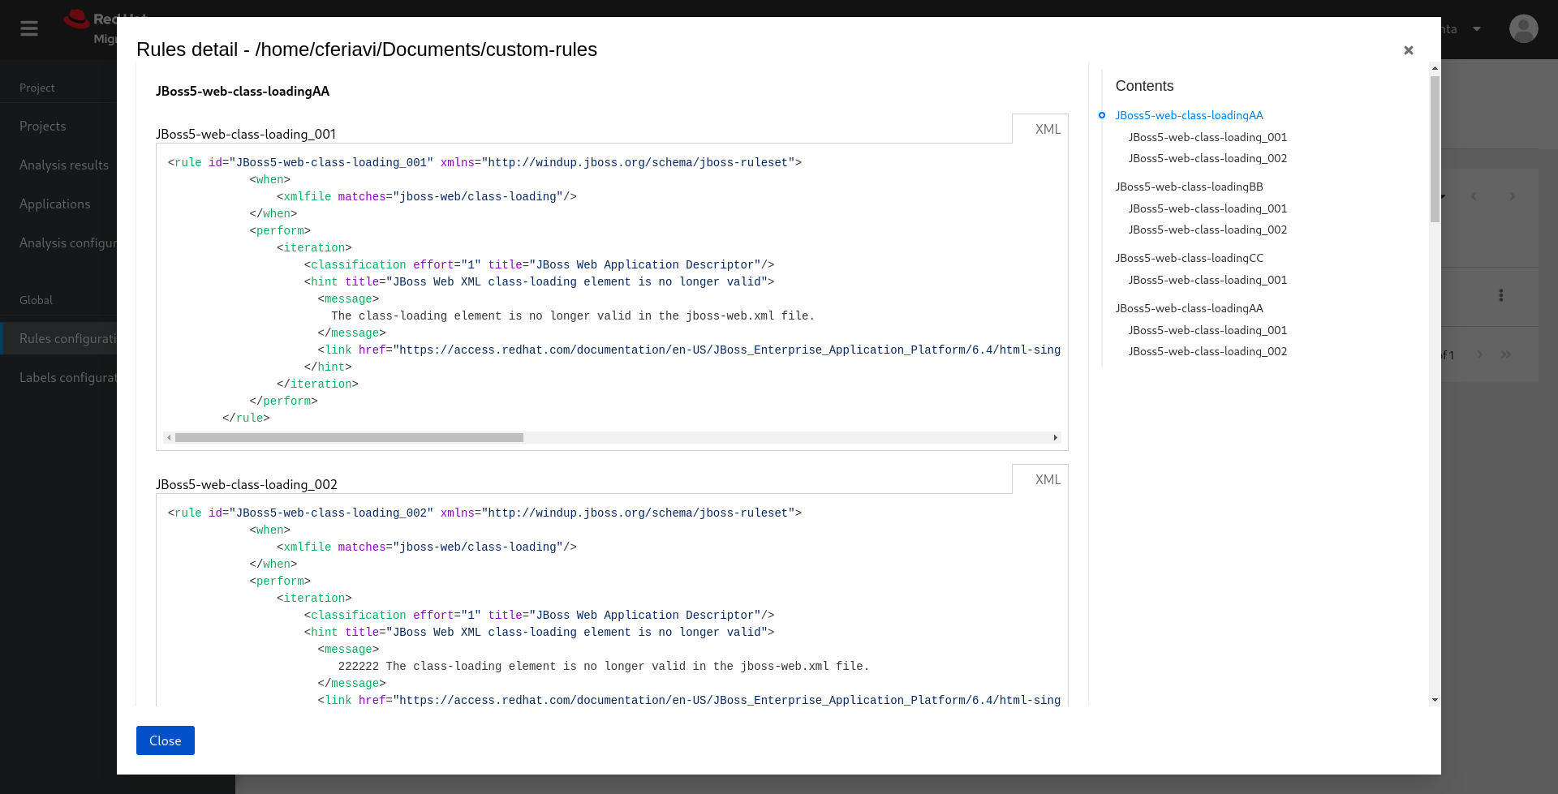
Task: Click the user avatar icon
Action: point(1523,29)
